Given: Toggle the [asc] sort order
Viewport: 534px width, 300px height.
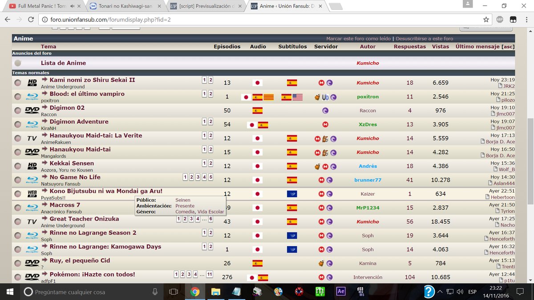Looking at the screenshot, I should (508, 46).
